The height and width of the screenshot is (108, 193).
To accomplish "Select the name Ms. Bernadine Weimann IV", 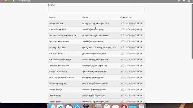I will [63, 35].
